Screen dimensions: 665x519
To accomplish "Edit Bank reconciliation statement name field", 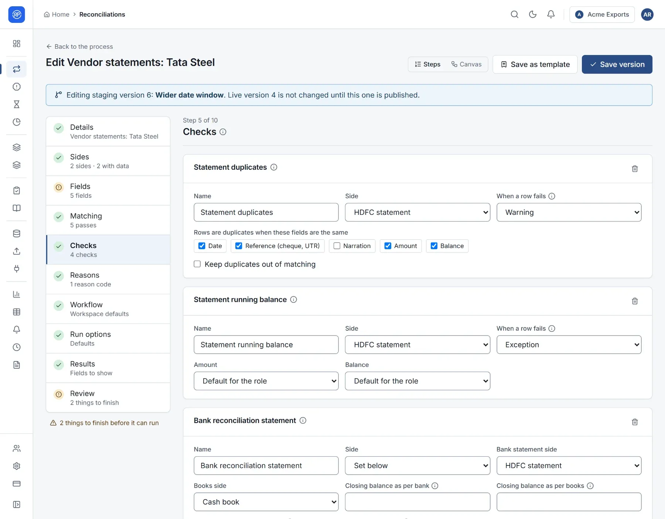I will coord(266,465).
